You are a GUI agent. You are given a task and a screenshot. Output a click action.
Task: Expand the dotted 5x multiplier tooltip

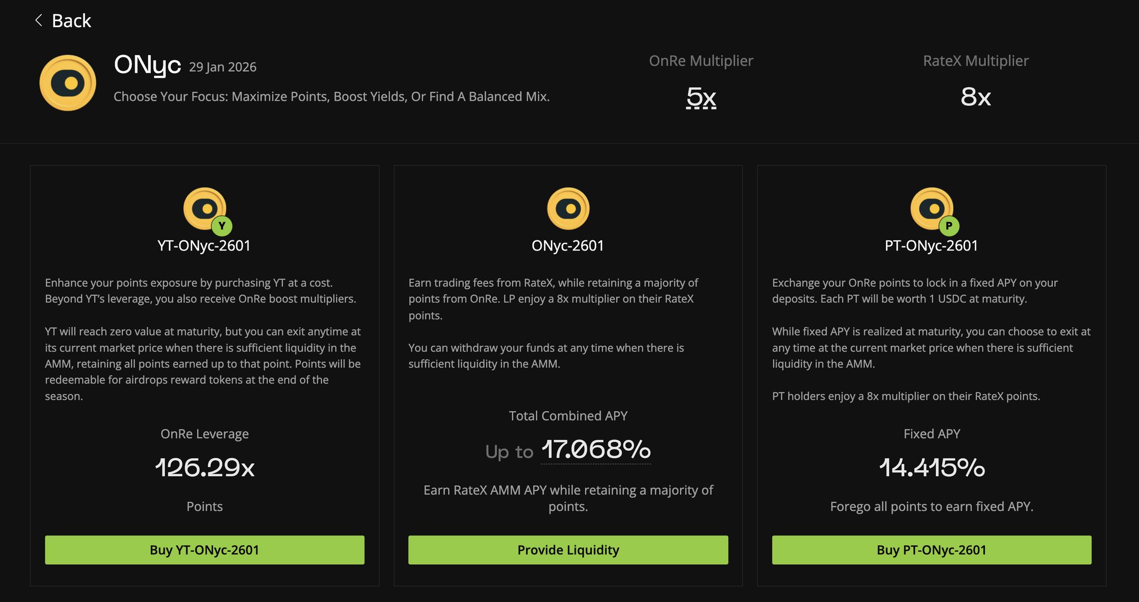(700, 98)
